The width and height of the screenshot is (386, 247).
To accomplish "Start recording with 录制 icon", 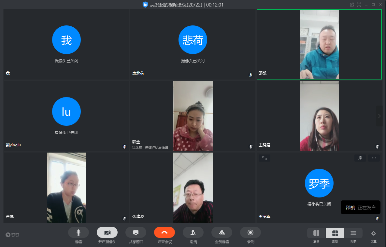I will (x=250, y=232).
